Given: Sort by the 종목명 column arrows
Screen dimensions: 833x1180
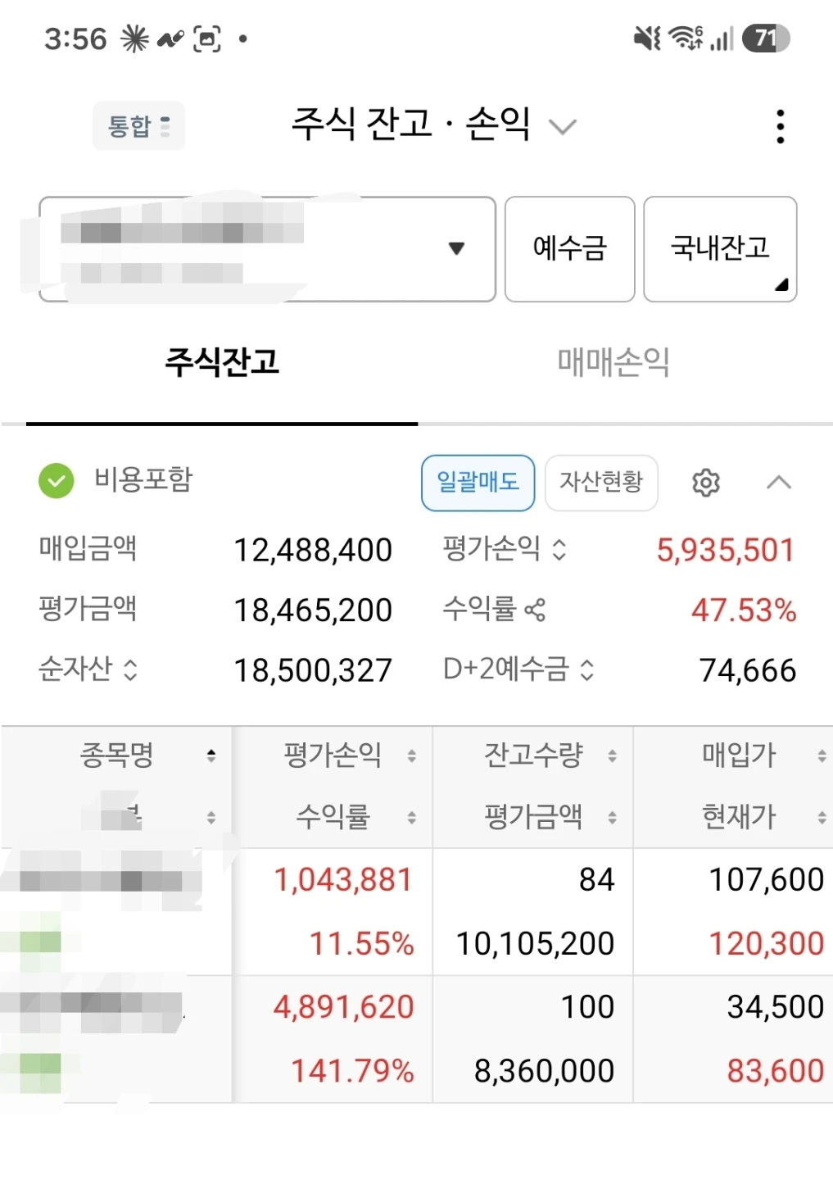Looking at the screenshot, I should (x=211, y=755).
